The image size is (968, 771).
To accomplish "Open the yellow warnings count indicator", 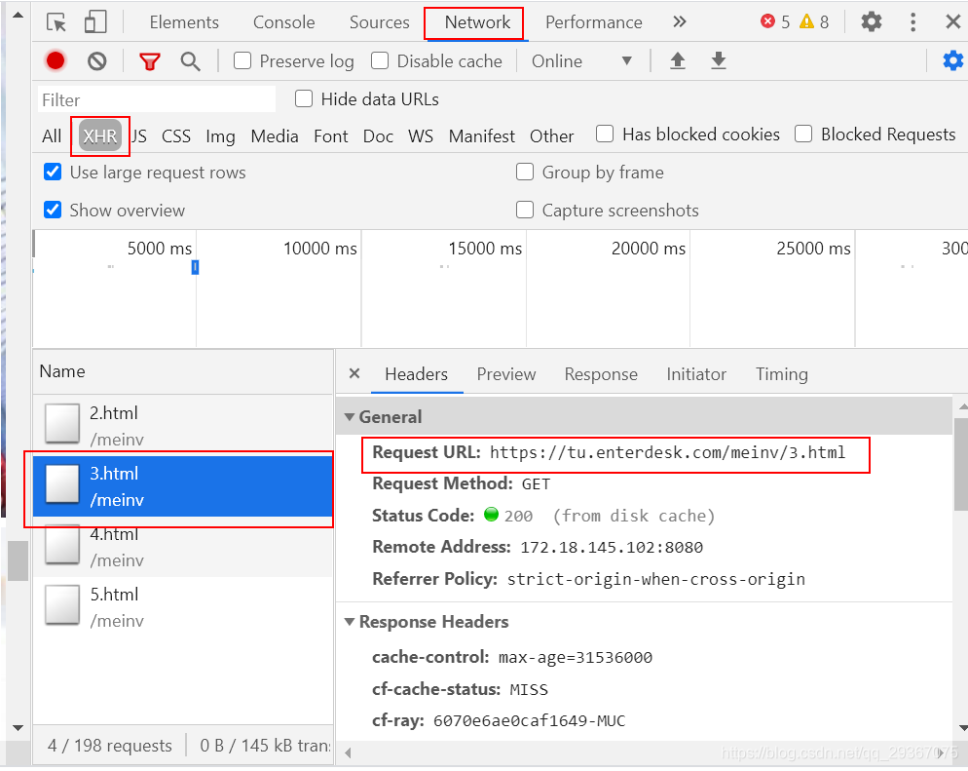I will 814,22.
